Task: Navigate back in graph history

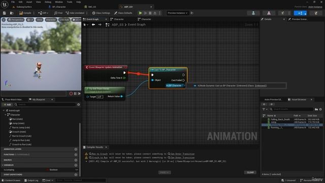Action: pos(93,25)
